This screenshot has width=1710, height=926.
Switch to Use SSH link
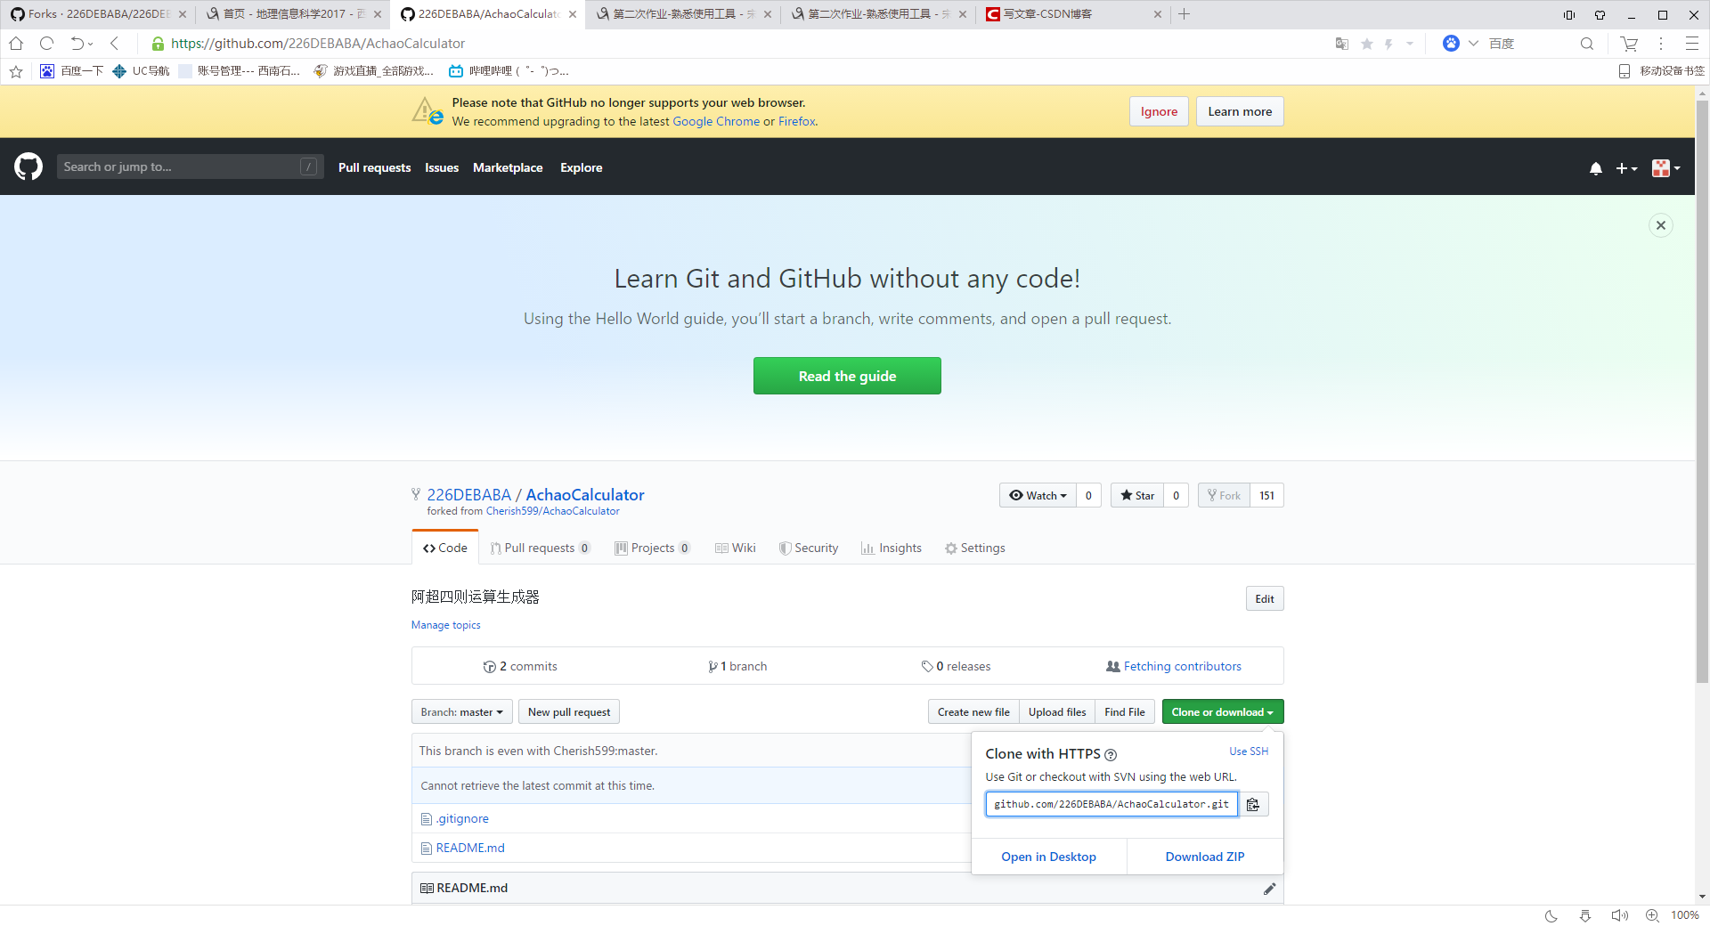click(1249, 751)
